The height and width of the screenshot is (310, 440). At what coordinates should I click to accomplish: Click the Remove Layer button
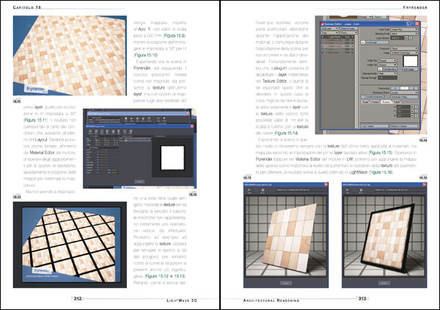click(x=349, y=29)
